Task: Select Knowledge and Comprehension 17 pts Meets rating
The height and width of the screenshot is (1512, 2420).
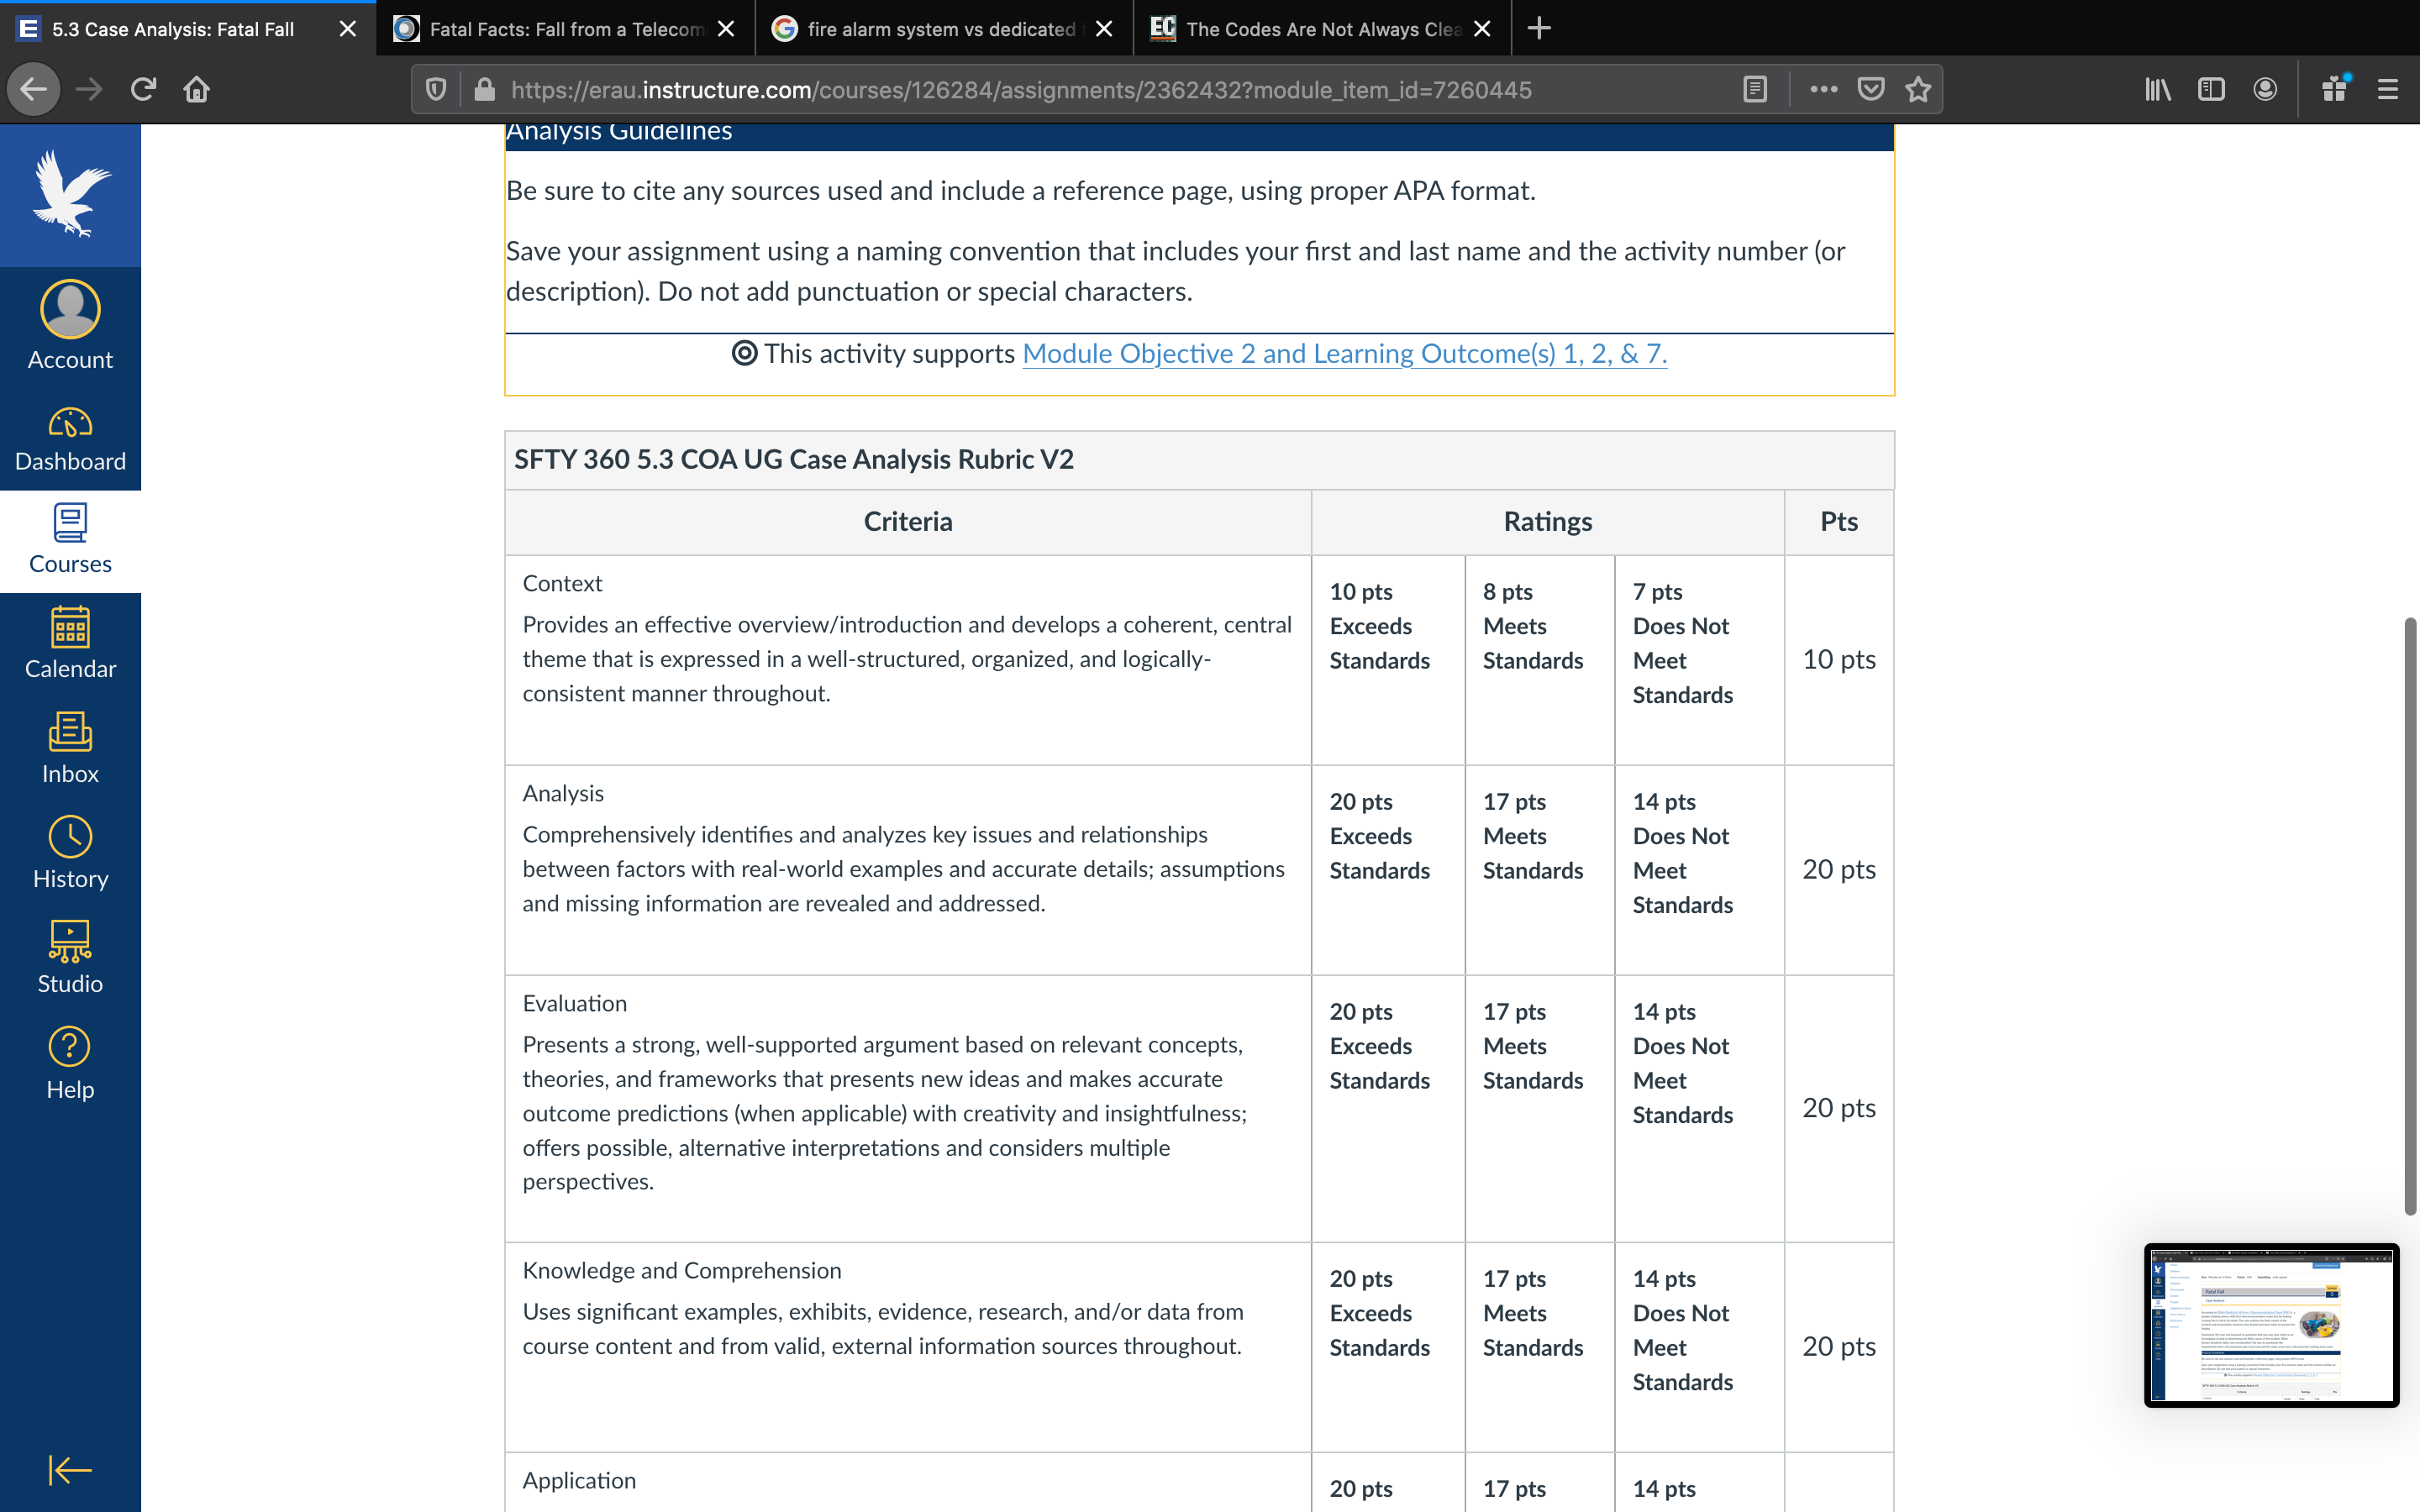Action: click(1540, 1347)
